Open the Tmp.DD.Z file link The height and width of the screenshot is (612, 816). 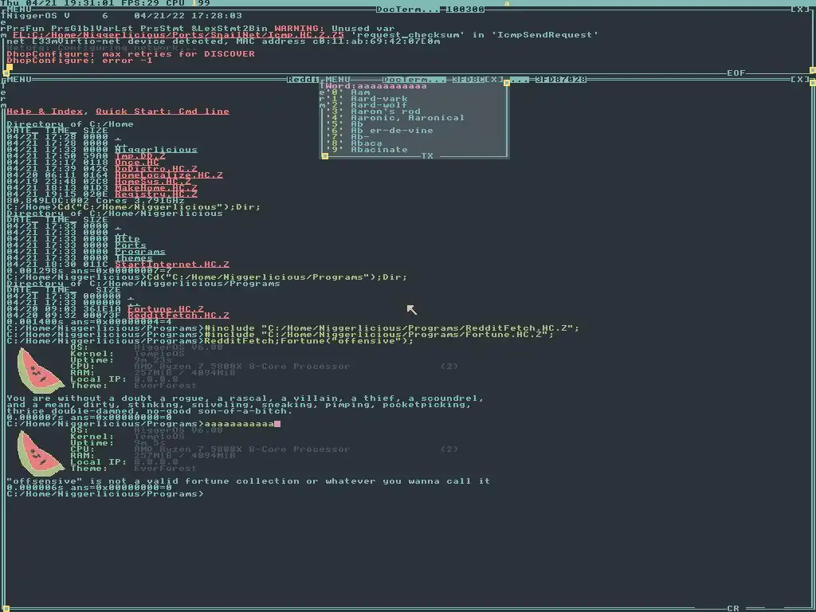coord(140,156)
